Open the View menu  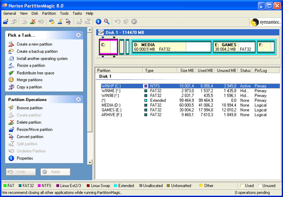[x=24, y=13]
